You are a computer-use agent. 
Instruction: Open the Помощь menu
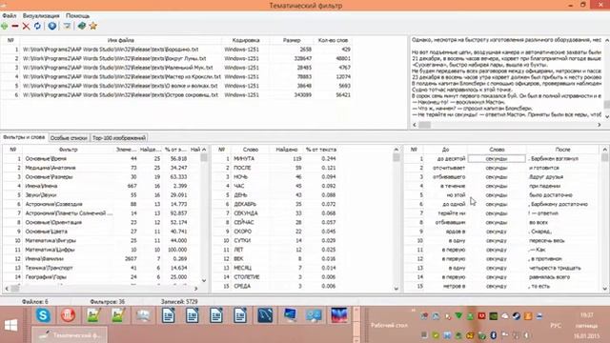click(x=77, y=15)
